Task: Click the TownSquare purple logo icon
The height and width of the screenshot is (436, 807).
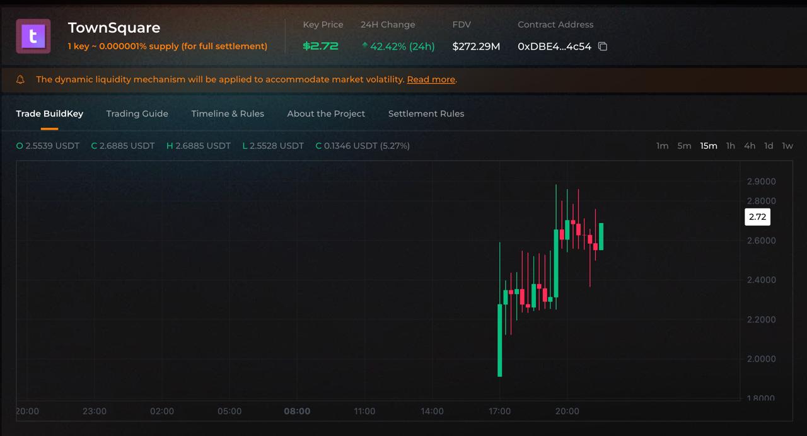Action: tap(33, 36)
